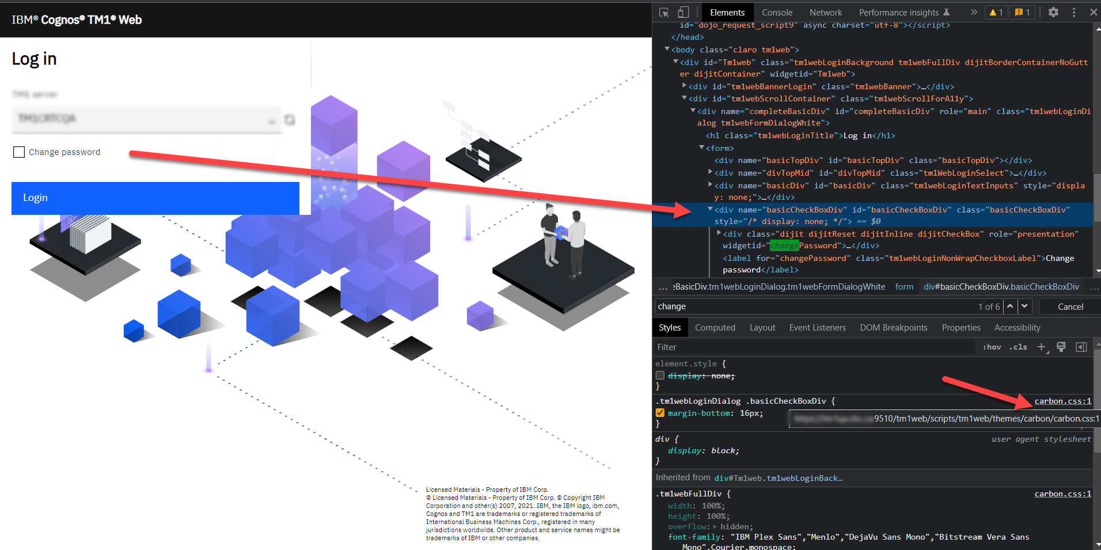
Task: Open DevTools customize kebab menu
Action: [x=1074, y=12]
